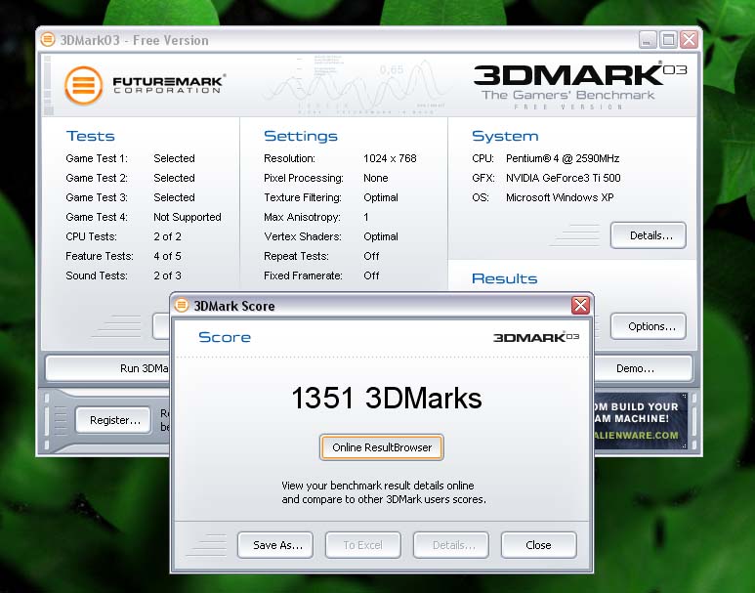This screenshot has width=755, height=593.
Task: Minimize the 3DMark03 main window
Action: point(648,39)
